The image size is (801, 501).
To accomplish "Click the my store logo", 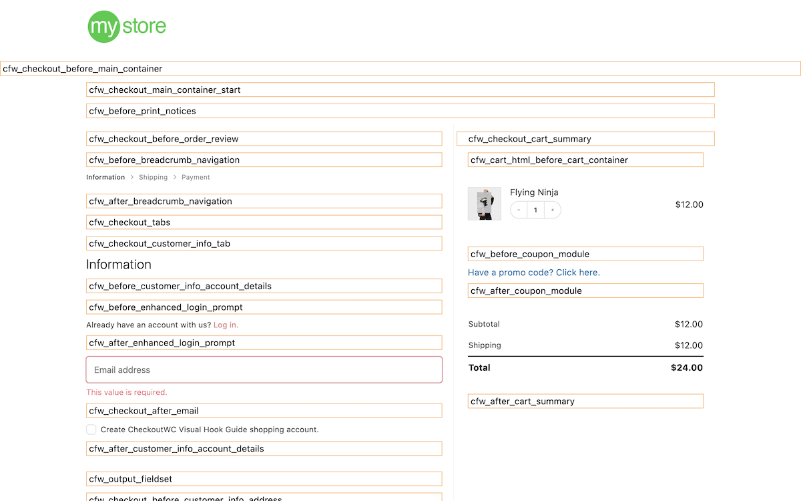I will (127, 27).
